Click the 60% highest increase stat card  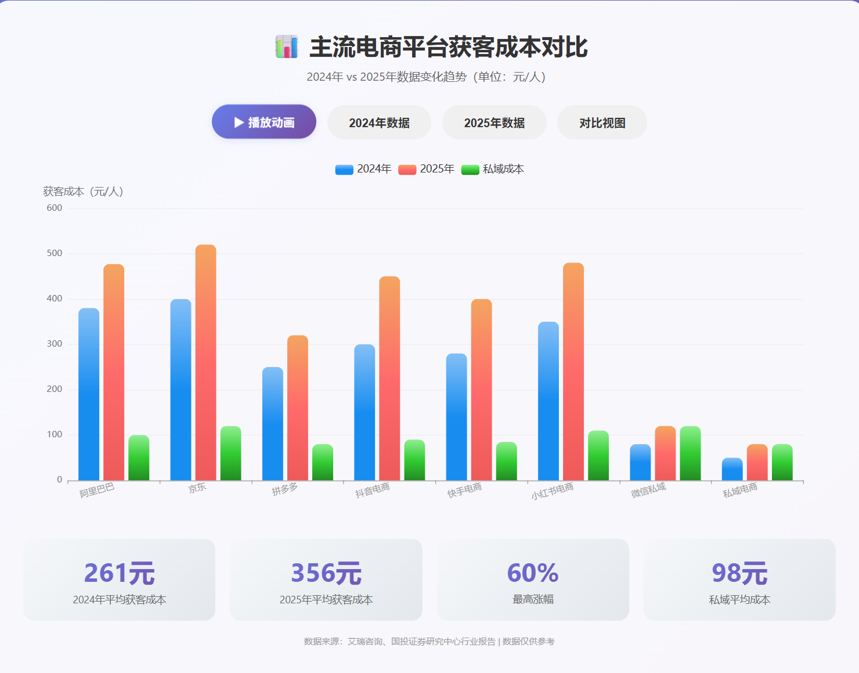[533, 580]
